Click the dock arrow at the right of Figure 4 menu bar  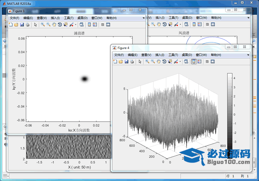[248, 55]
